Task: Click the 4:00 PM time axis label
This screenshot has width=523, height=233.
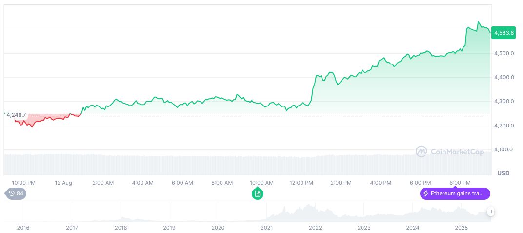Action: (x=381, y=183)
